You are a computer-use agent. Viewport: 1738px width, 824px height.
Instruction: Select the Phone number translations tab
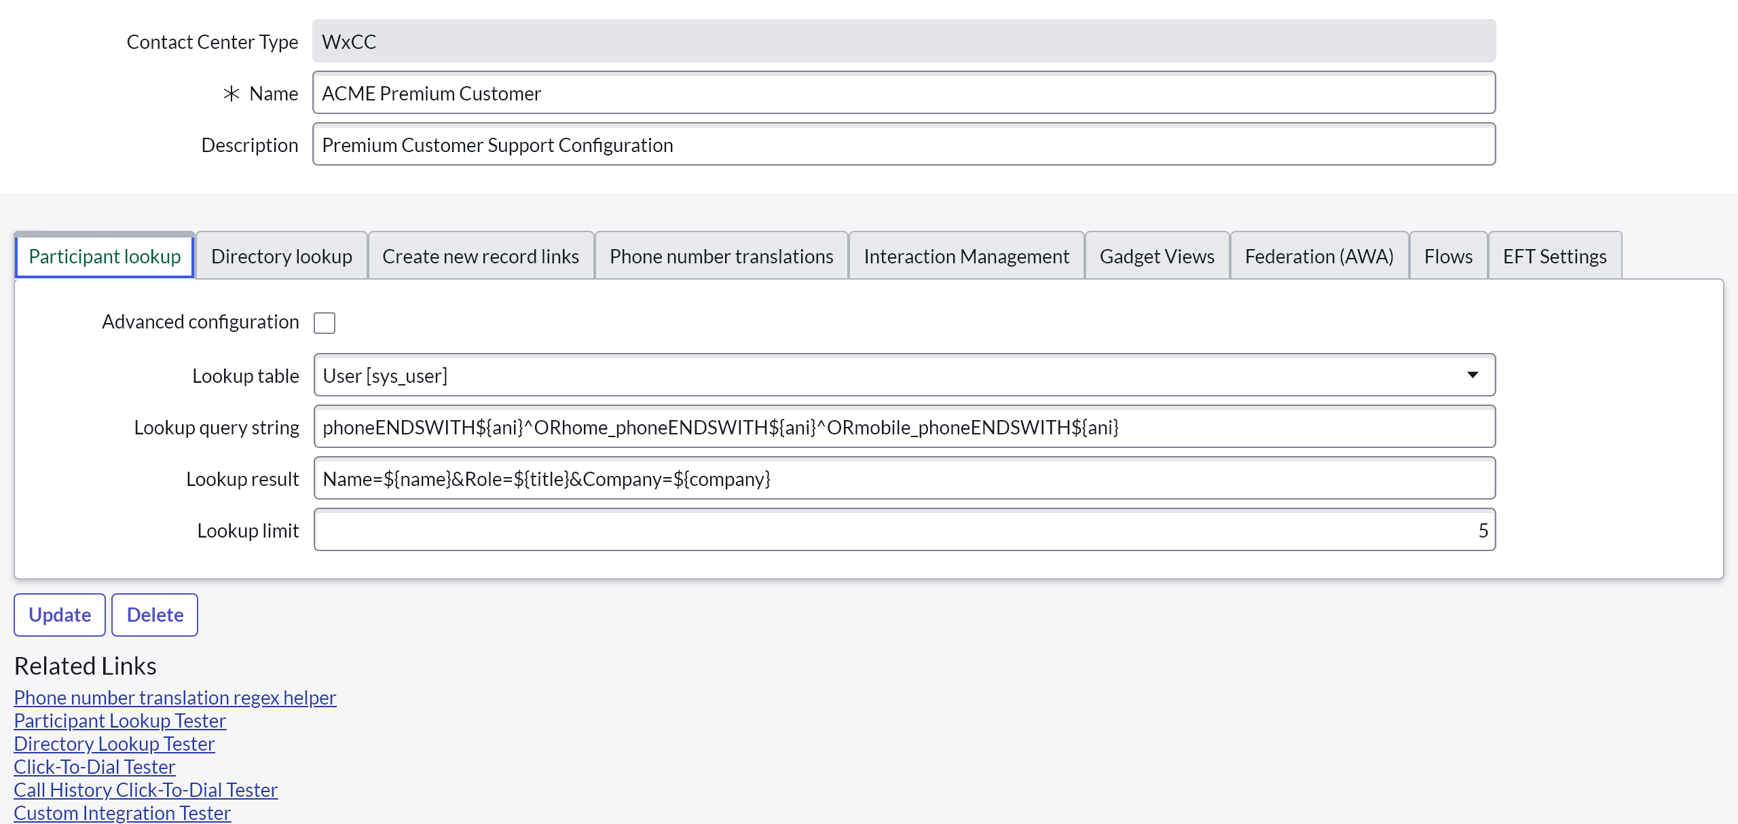click(721, 257)
